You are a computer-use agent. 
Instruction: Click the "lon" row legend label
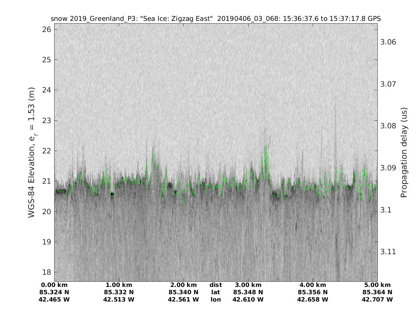215,299
